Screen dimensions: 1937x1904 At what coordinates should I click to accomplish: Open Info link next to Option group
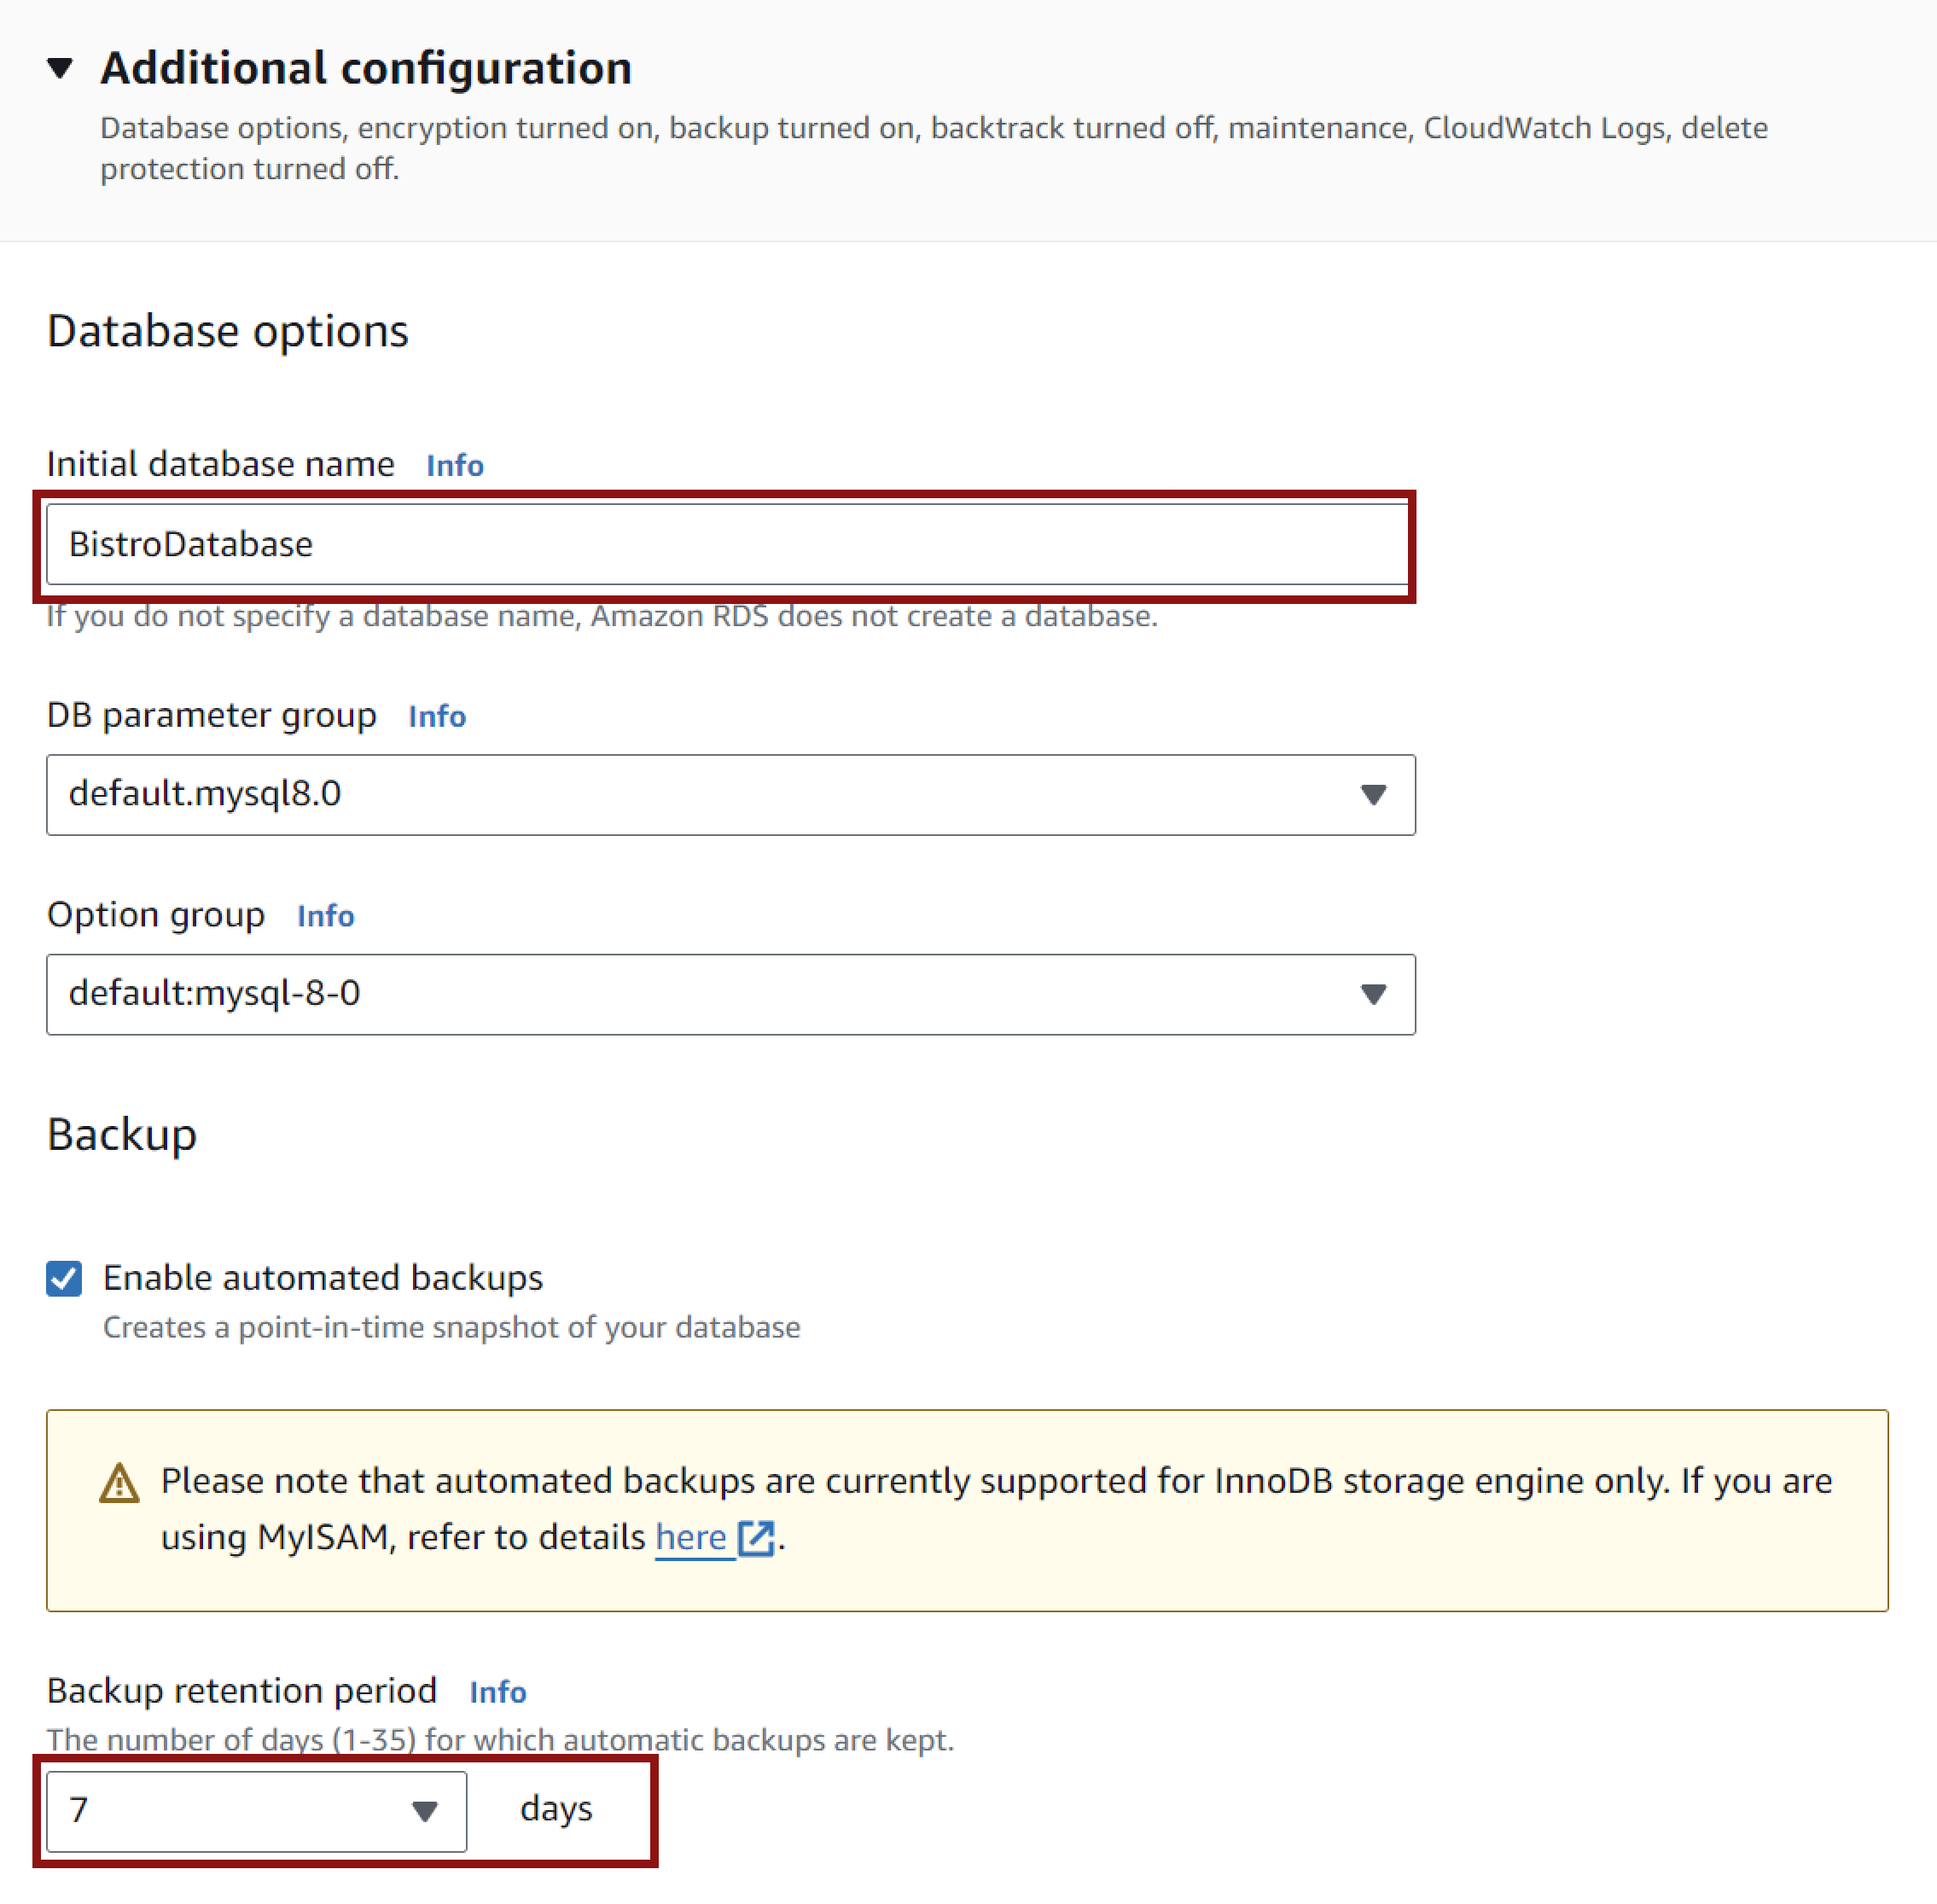325,915
